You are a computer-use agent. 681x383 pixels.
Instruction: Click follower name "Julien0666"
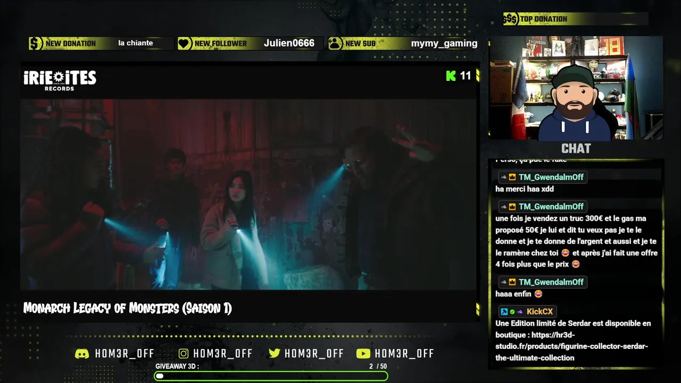point(289,43)
